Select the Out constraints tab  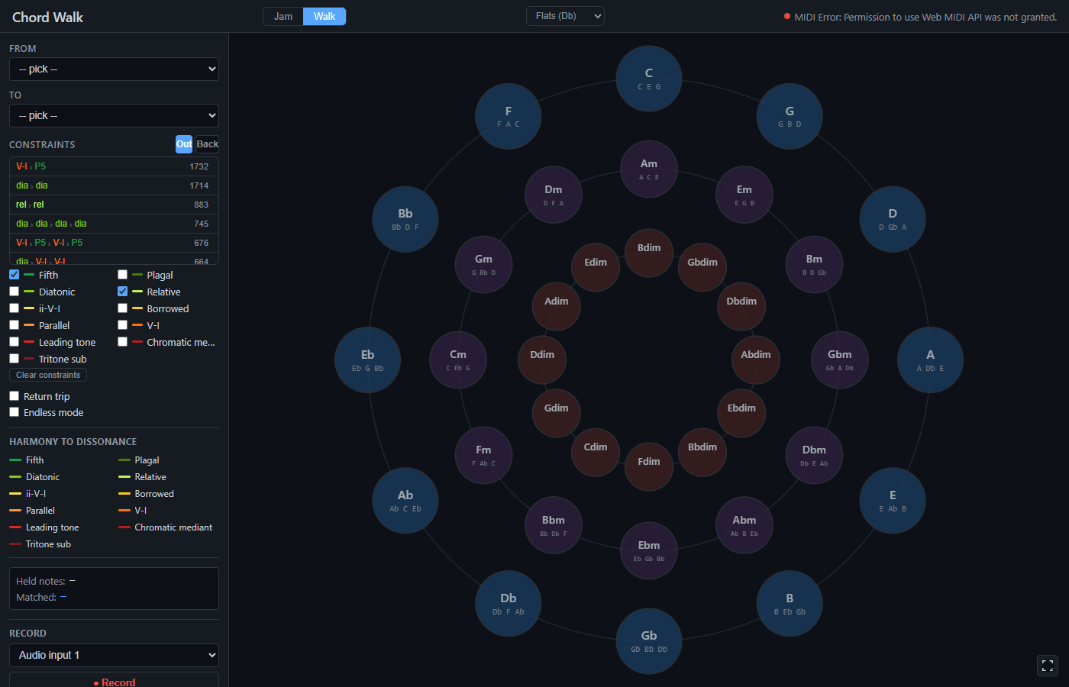[x=184, y=144]
